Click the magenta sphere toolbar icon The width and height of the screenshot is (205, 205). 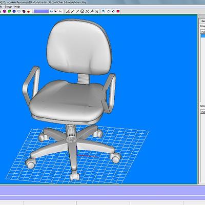5,11
